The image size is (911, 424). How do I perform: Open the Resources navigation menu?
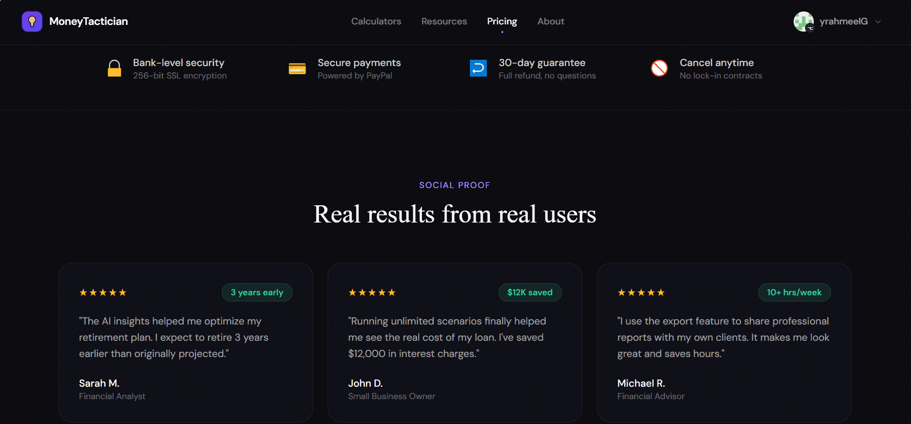coord(444,22)
